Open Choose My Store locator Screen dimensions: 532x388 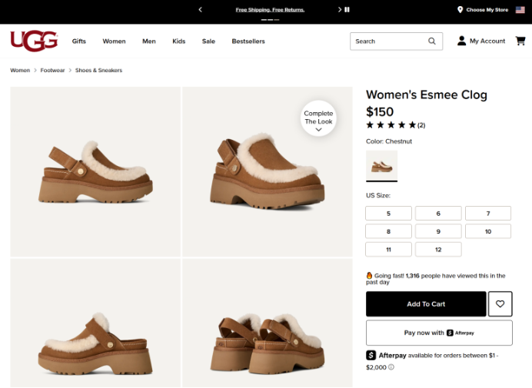coord(482,10)
